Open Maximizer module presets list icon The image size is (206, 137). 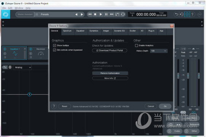31,57
